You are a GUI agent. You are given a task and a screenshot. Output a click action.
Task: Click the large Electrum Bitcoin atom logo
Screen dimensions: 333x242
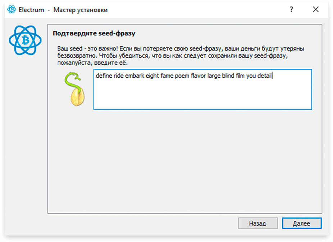(x=25, y=40)
